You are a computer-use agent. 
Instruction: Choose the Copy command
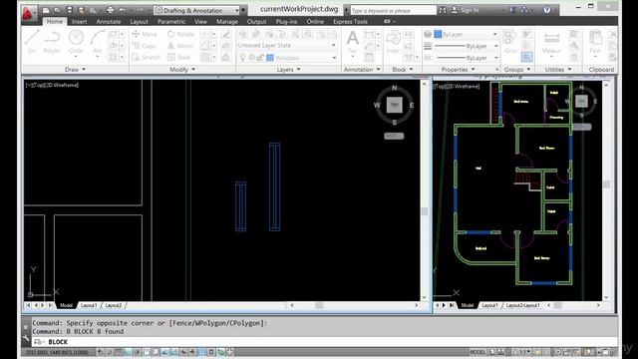tap(144, 46)
